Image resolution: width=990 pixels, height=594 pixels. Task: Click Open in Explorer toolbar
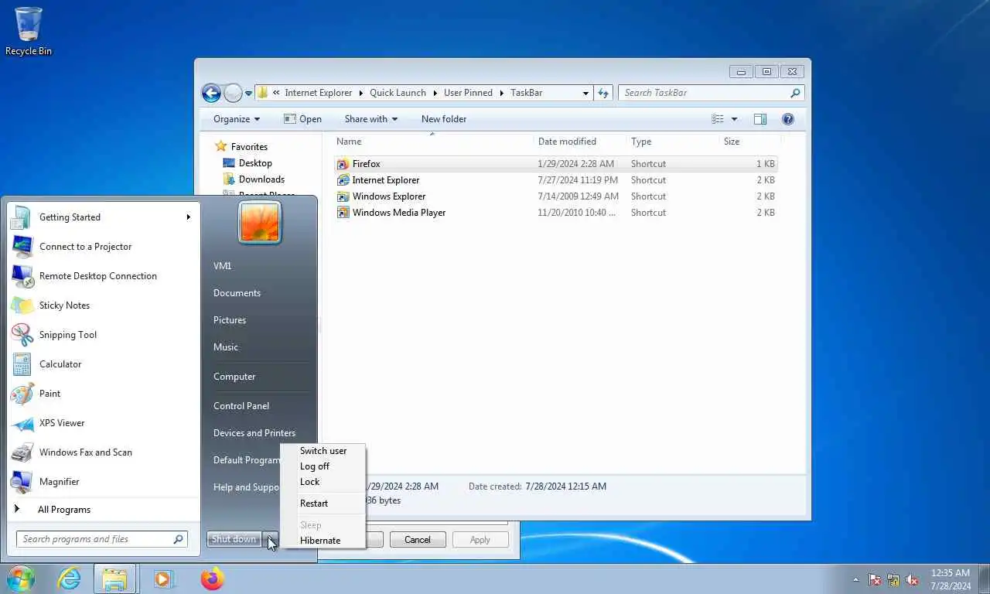[302, 119]
